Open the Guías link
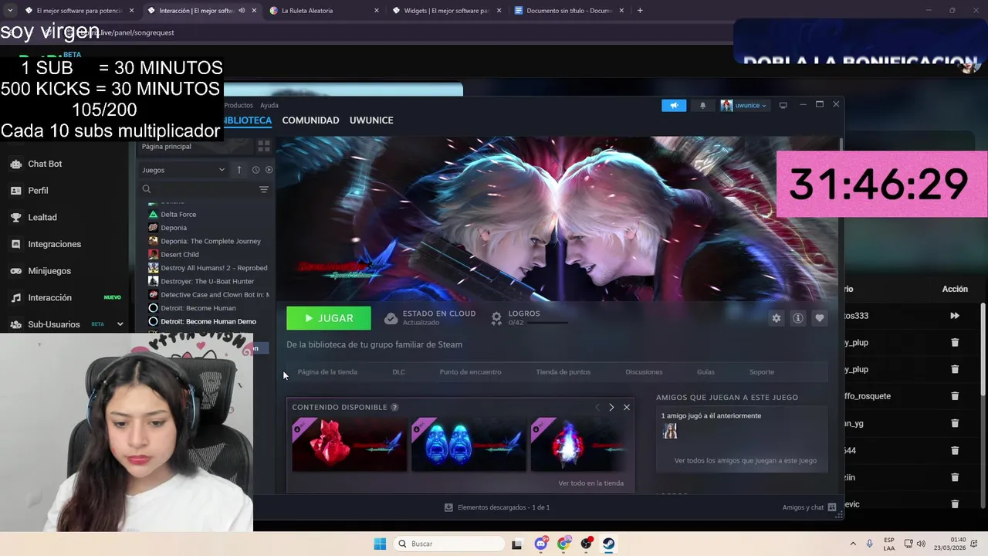Viewport: 988px width, 556px height. coord(705,372)
